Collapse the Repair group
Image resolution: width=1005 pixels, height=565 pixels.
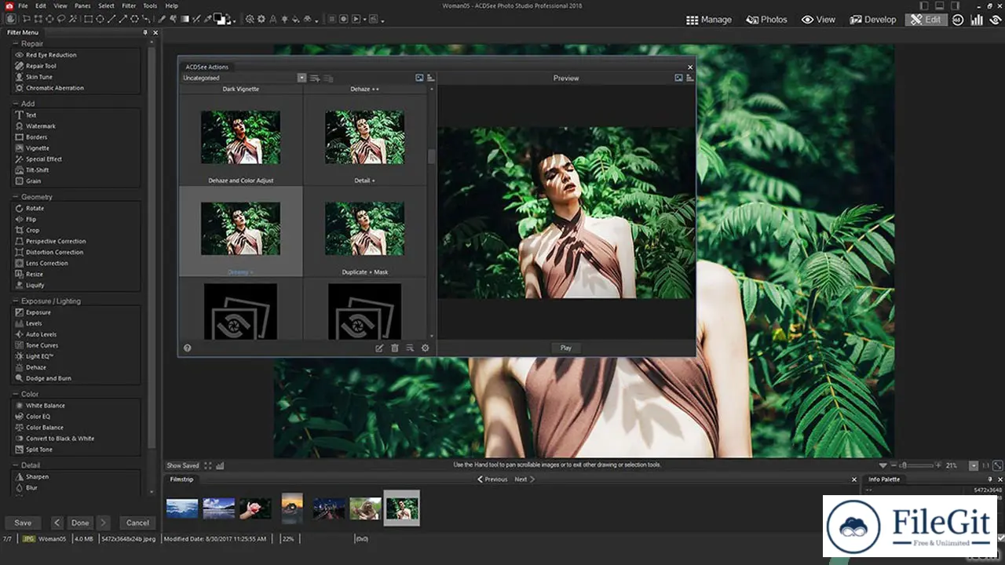point(16,44)
